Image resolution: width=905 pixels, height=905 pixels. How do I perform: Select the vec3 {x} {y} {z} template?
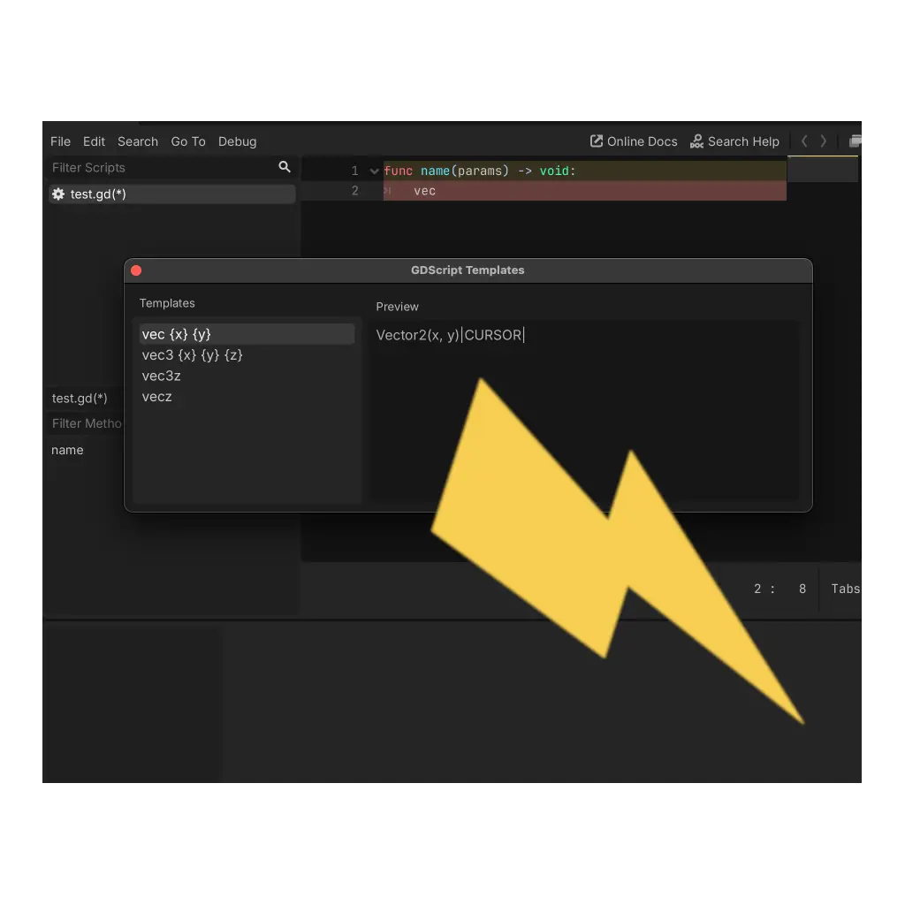(193, 355)
